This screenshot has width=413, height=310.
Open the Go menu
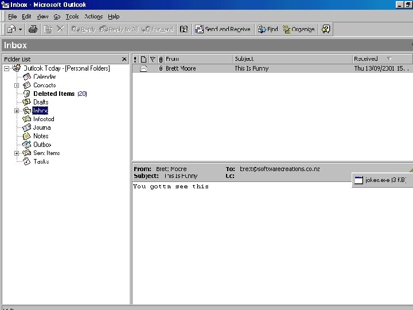point(57,17)
